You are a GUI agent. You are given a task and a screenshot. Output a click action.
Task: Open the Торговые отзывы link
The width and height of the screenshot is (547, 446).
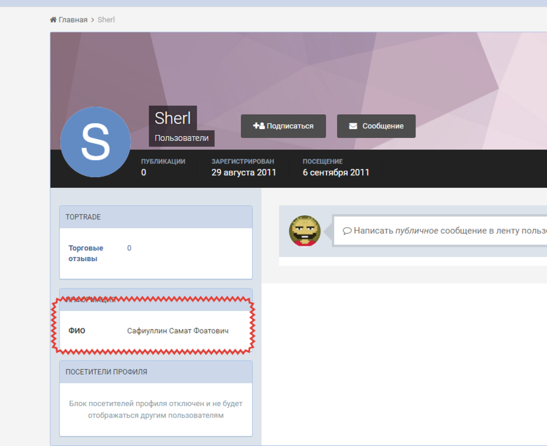tap(86, 253)
